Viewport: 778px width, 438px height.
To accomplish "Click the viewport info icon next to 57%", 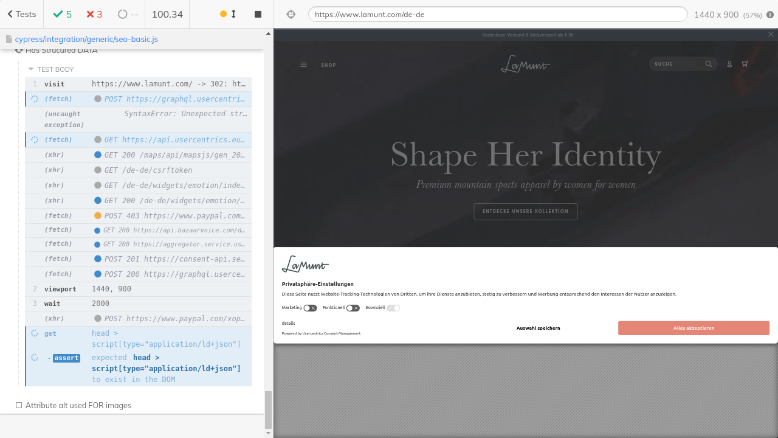I will [770, 14].
